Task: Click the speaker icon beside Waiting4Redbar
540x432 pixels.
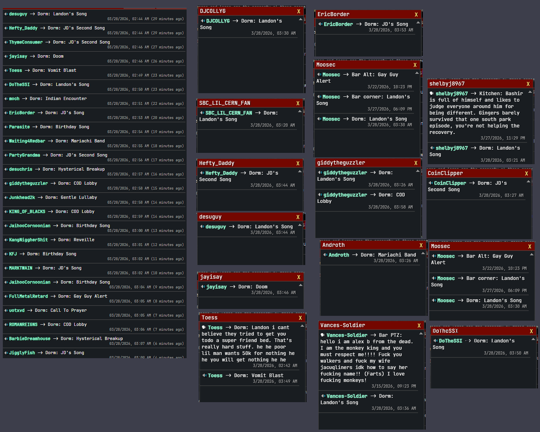Action: pos(6,141)
